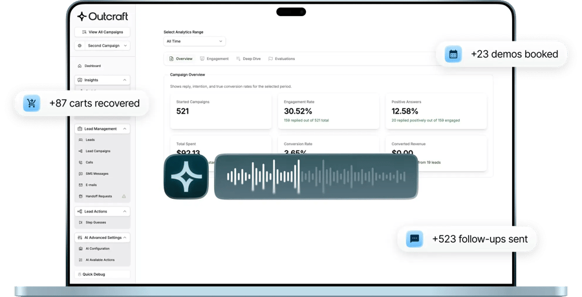
Task: Collapse the Insights section chevron
Action: click(x=125, y=80)
